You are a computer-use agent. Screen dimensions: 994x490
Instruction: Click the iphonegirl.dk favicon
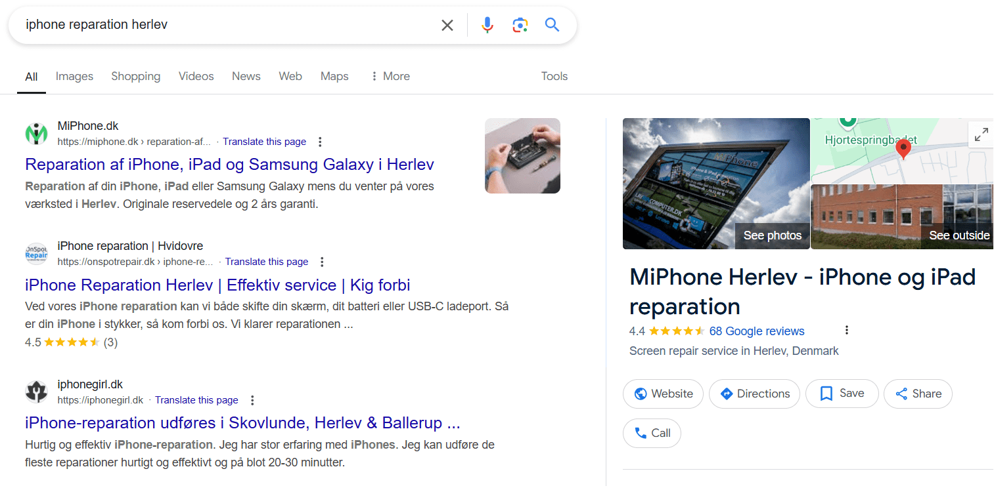tap(37, 392)
